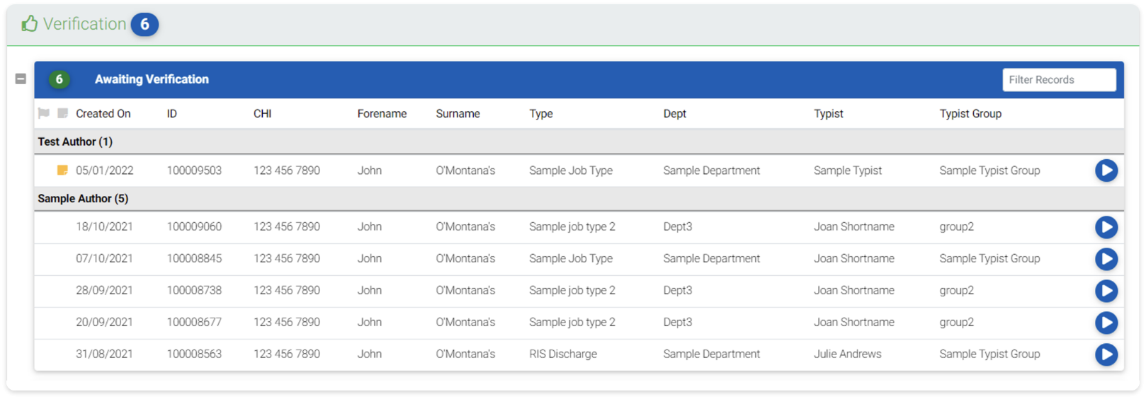This screenshot has height=399, width=1146.
Task: Open job 100009060 with its play icon
Action: pos(1106,227)
